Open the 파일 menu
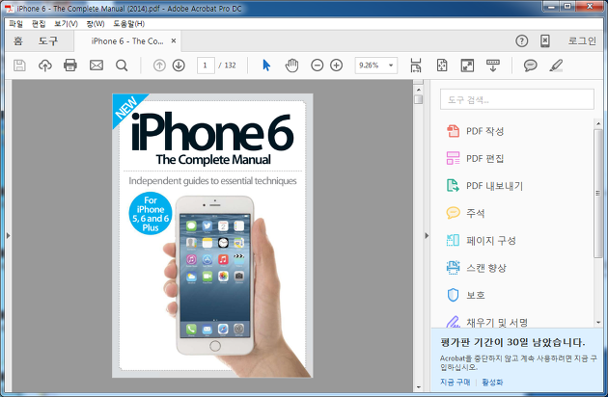This screenshot has width=608, height=397. (15, 24)
